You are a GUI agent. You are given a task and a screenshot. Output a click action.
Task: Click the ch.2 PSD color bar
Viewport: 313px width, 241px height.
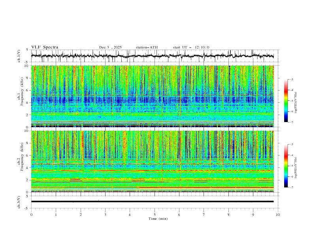pyautogui.click(x=286, y=166)
